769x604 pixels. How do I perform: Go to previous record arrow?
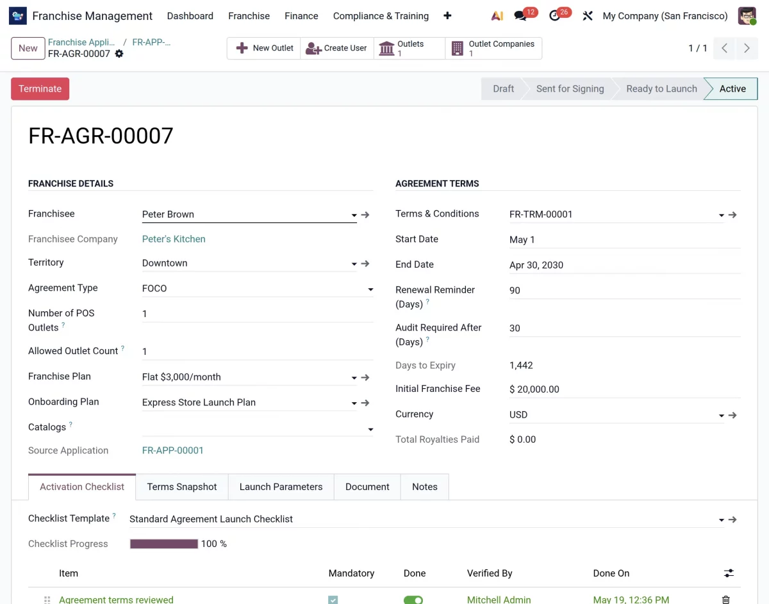(x=724, y=48)
